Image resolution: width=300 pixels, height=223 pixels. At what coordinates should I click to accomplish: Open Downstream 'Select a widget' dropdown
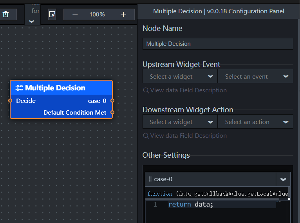tap(180, 122)
